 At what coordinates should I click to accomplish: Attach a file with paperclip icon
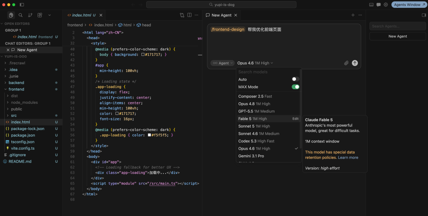click(x=346, y=63)
